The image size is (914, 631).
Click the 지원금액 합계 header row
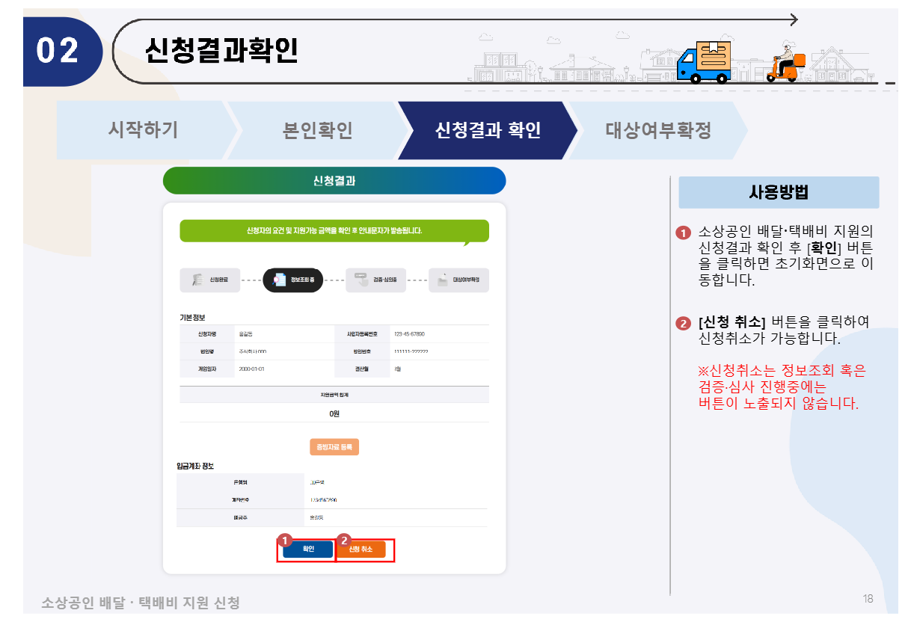(x=334, y=395)
